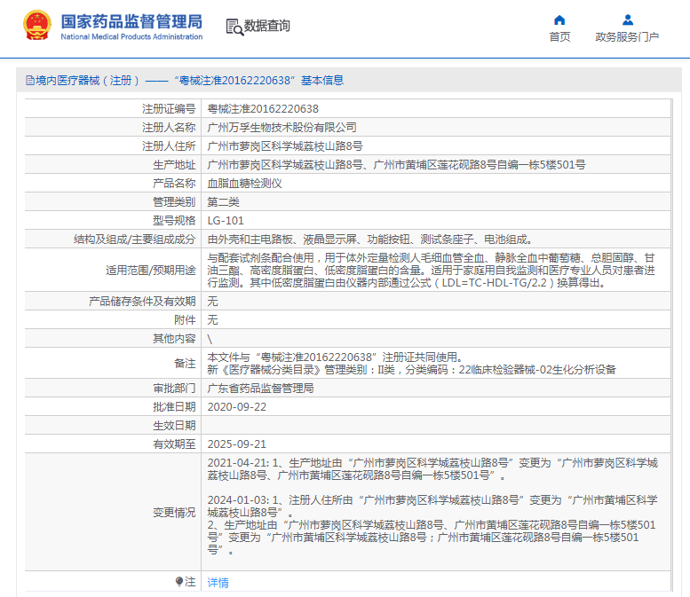Click the 生产地址 label cell
The image size is (690, 597).
(113, 164)
